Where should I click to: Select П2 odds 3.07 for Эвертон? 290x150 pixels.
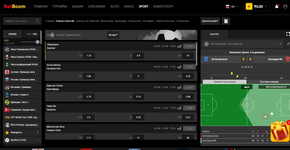click(188, 117)
